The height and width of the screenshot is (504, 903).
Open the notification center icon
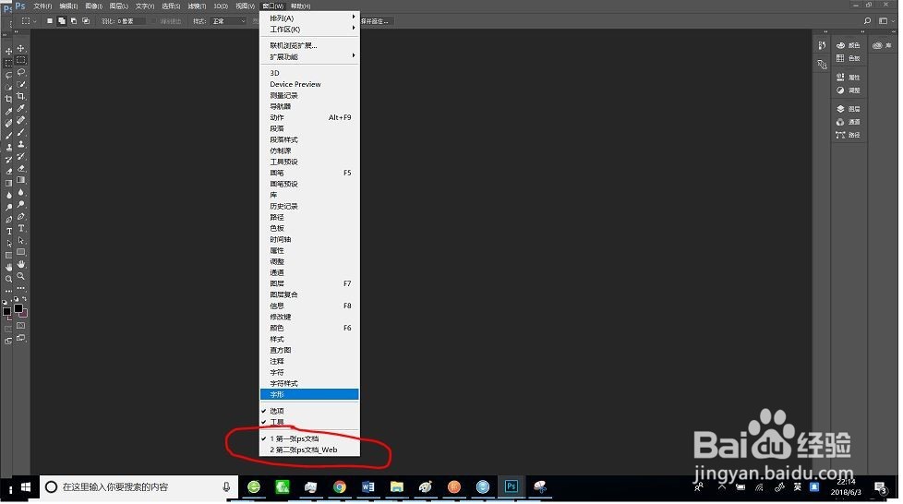point(879,487)
